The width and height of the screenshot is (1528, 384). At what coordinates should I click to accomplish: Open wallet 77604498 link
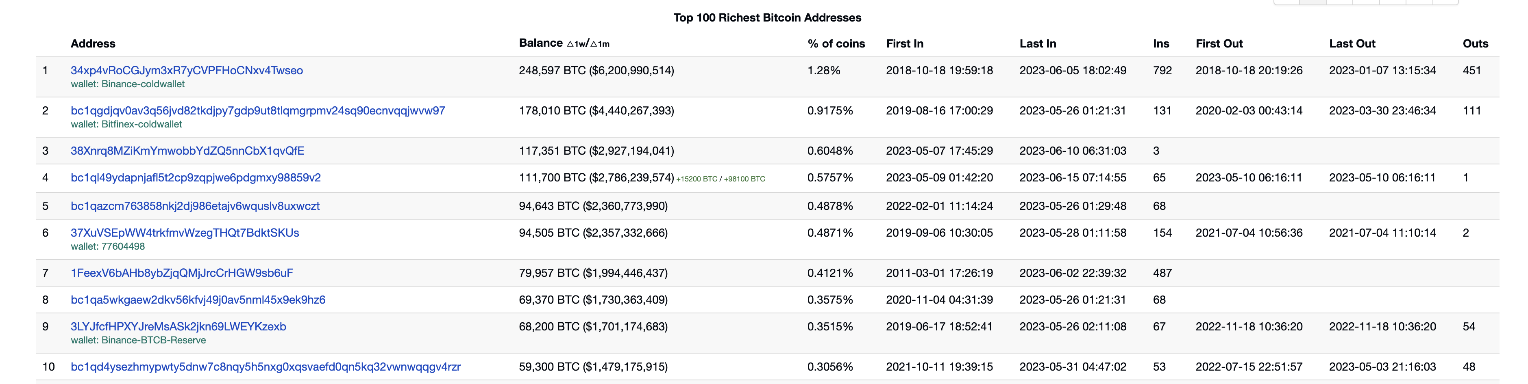click(x=108, y=246)
